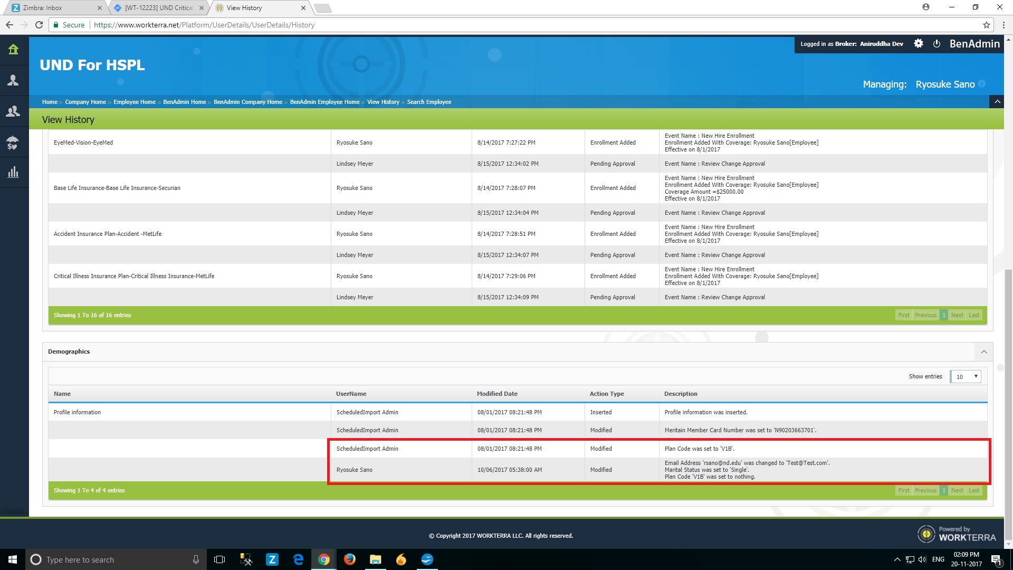The width and height of the screenshot is (1013, 570).
Task: Open the reports bar chart sidebar icon
Action: coord(13,173)
